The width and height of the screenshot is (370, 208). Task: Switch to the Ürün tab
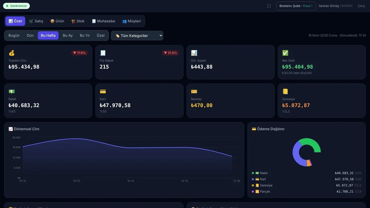click(57, 21)
